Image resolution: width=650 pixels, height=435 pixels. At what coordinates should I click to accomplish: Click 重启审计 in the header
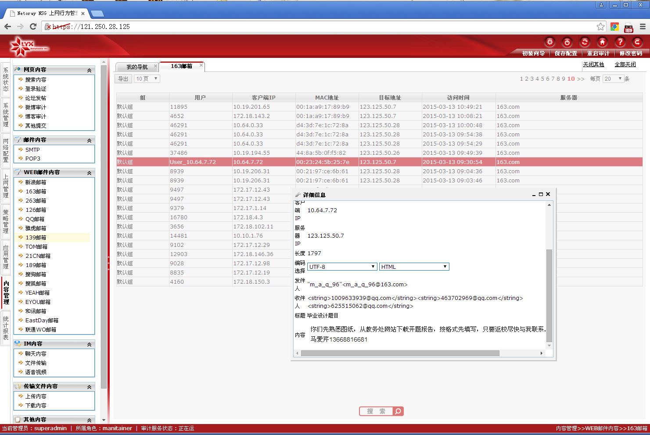(598, 53)
